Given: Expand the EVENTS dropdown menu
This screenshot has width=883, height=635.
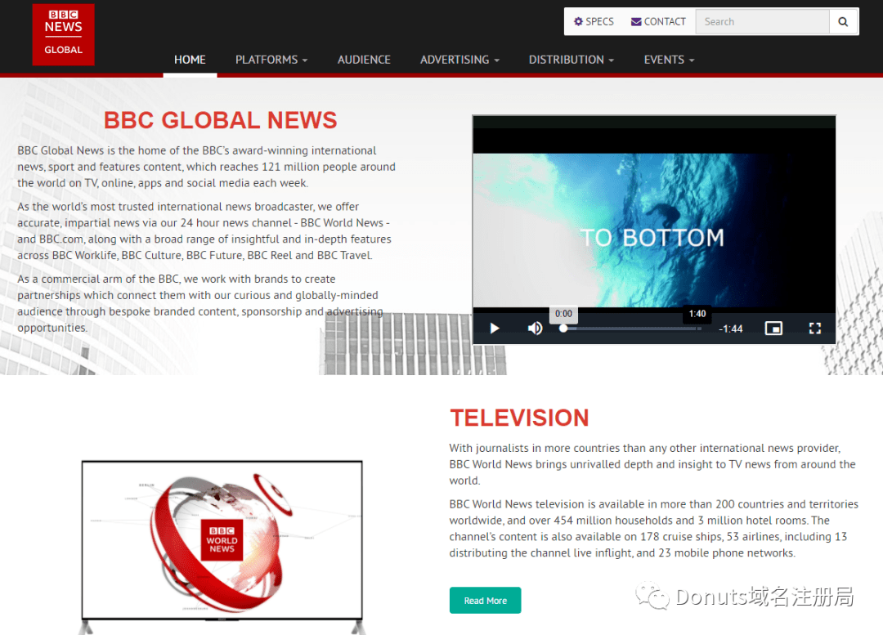Looking at the screenshot, I should coord(669,60).
